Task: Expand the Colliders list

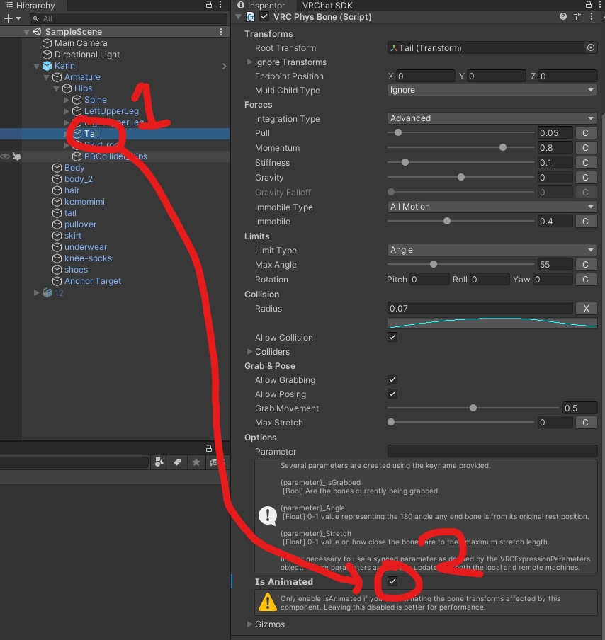Action: [249, 351]
